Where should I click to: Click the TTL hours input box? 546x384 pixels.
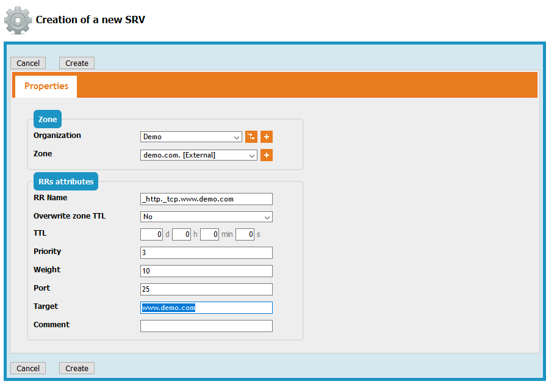coord(181,234)
